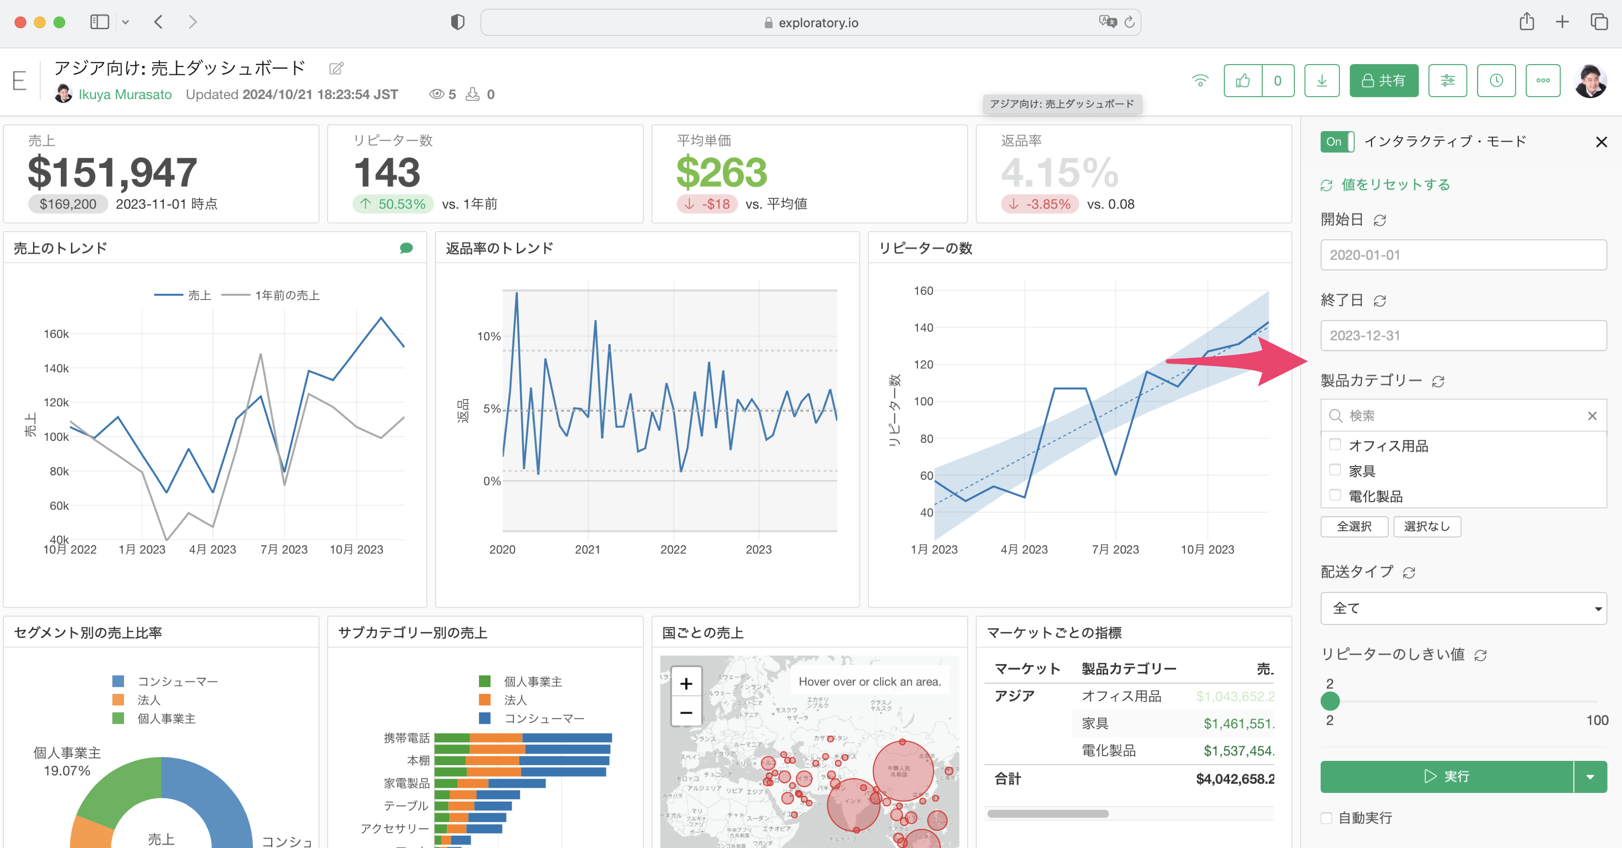Reset the 製品カテゴリー parameter with its refresh icon
1622x848 pixels.
coord(1438,381)
